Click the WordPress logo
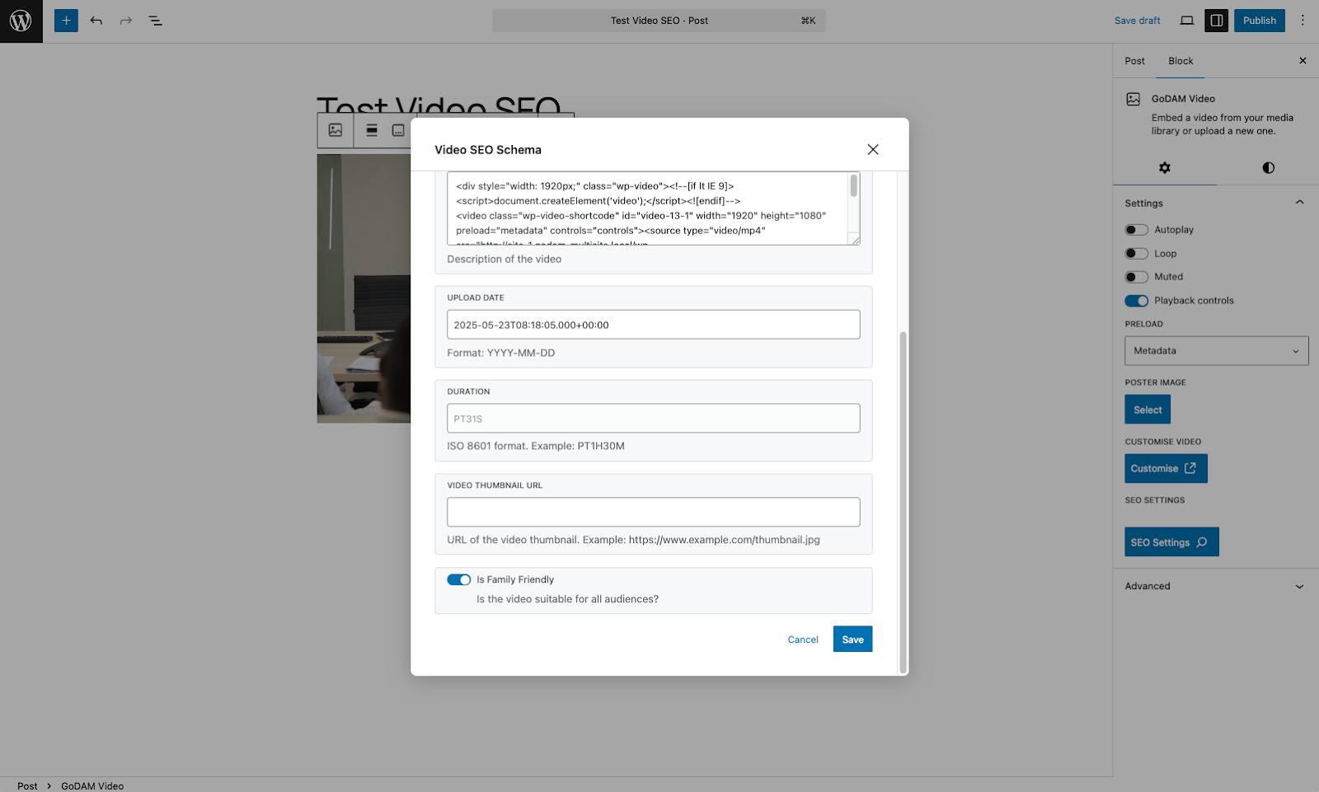The height and width of the screenshot is (792, 1319). click(x=21, y=21)
